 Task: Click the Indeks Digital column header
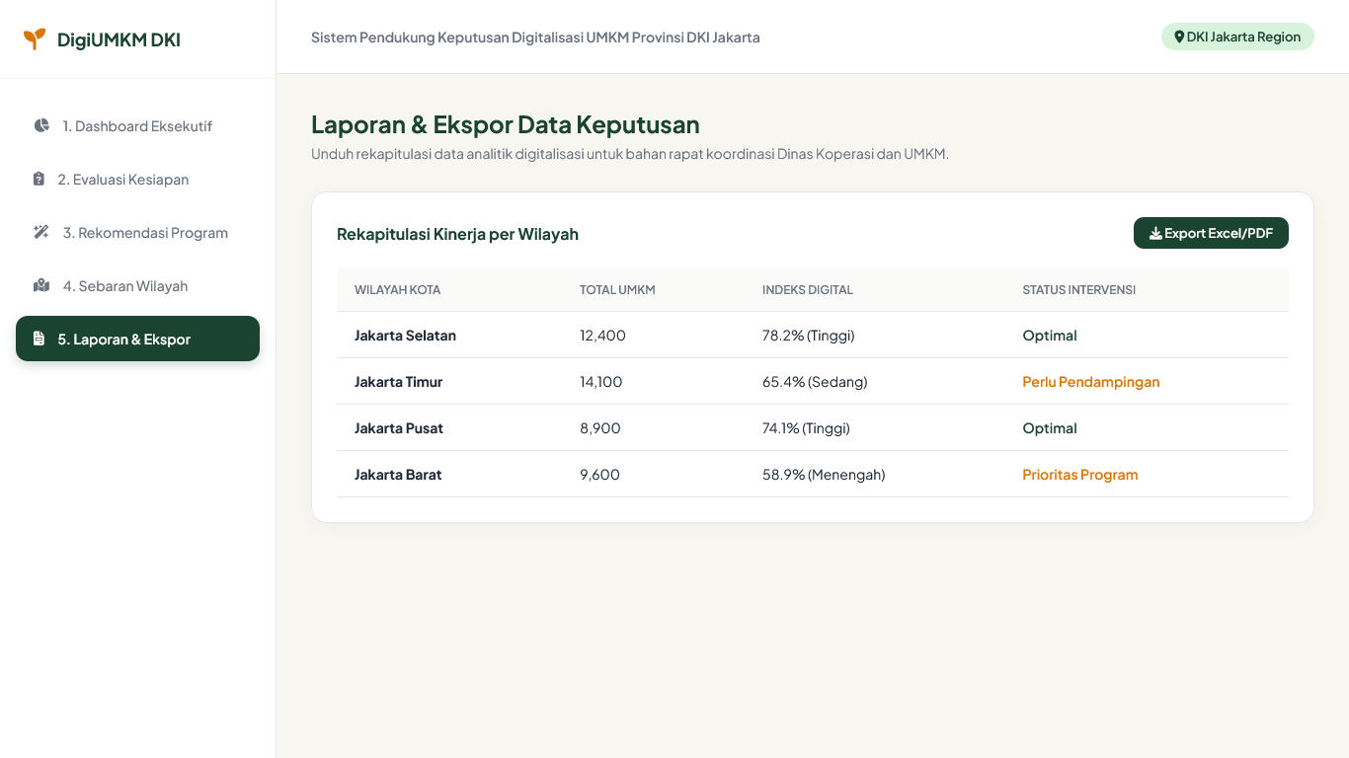[x=807, y=290]
